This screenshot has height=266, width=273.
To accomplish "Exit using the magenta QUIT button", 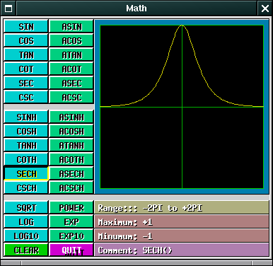I will pos(71,250).
